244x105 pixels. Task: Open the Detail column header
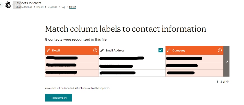pyautogui.click(x=72, y=50)
